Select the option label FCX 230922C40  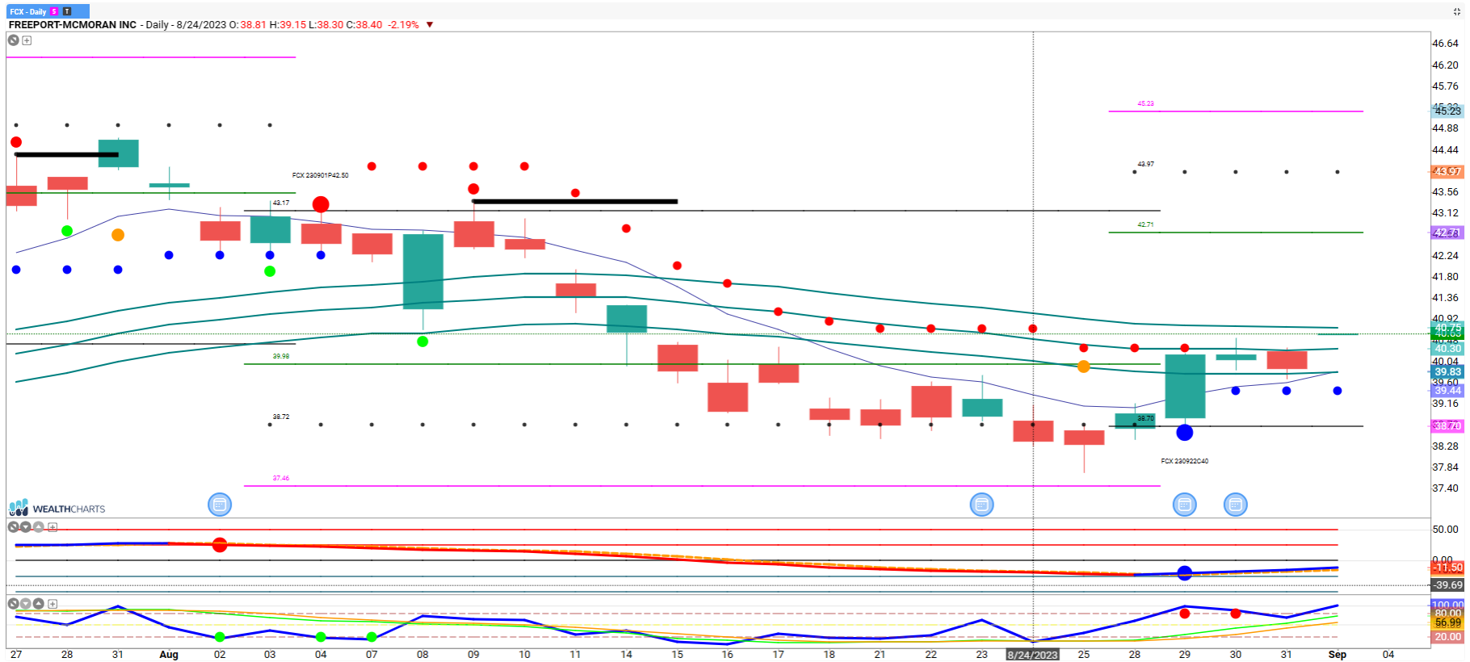(1184, 461)
